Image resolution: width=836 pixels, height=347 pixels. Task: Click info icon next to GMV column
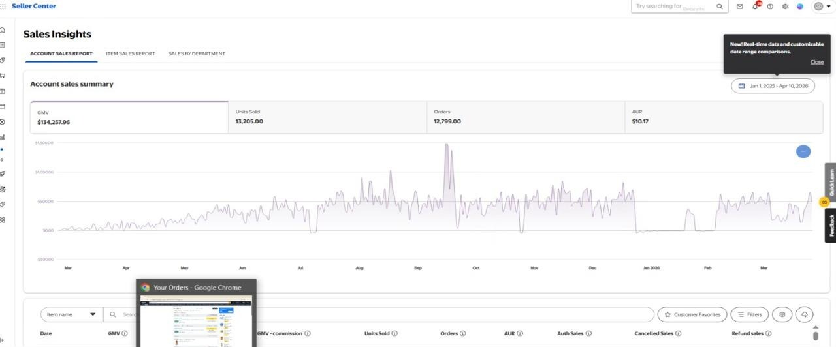pyautogui.click(x=125, y=333)
